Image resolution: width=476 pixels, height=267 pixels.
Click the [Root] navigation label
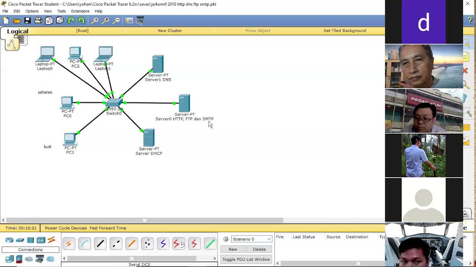click(82, 31)
